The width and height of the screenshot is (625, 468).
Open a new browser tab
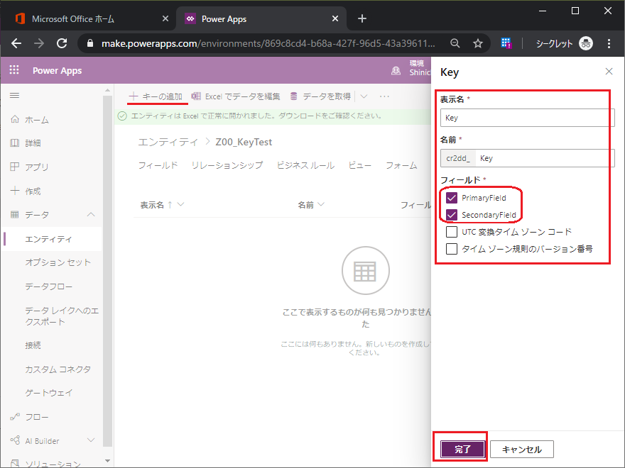[362, 18]
